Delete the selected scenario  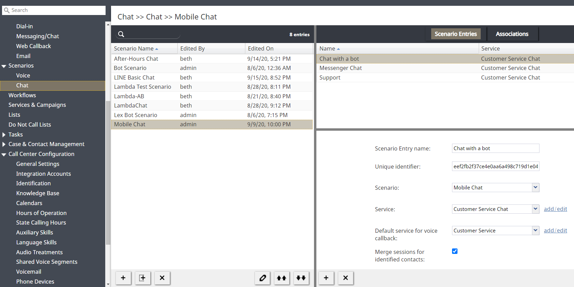(162, 278)
